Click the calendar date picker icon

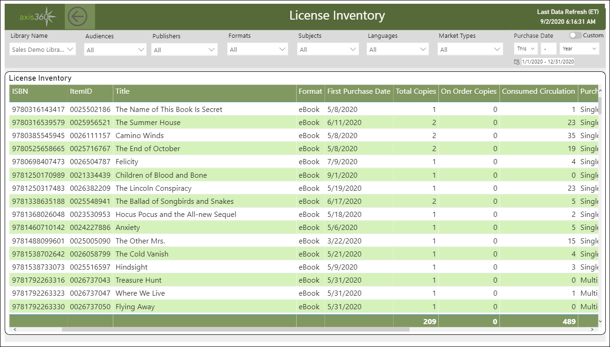click(x=517, y=61)
